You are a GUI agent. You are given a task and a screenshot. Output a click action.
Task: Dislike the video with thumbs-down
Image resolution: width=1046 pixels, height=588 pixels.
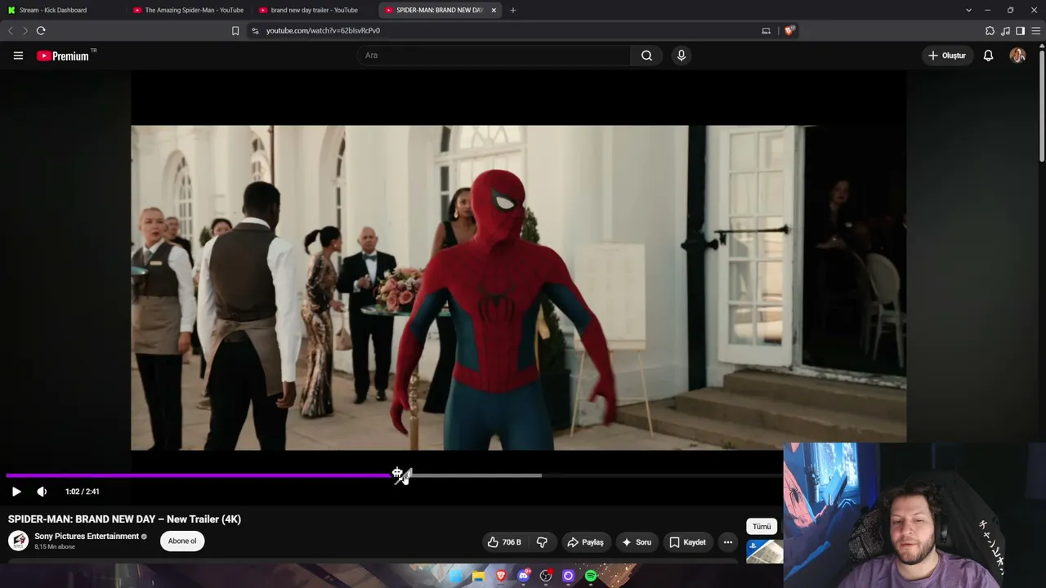[542, 542]
